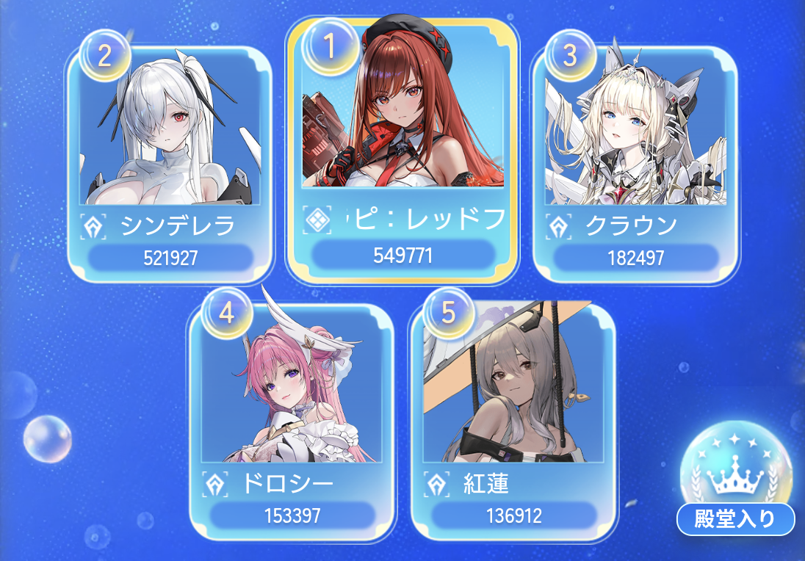Click the rank 4 bubble badge
Image resolution: width=805 pixels, height=561 pixels.
[226, 313]
